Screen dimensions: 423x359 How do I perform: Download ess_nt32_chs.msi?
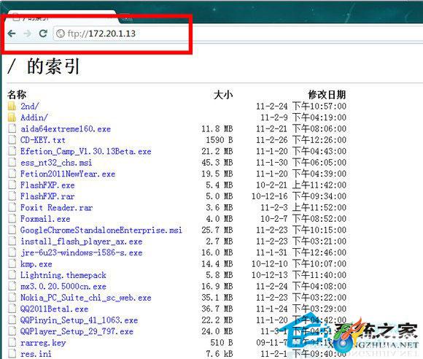(56, 163)
